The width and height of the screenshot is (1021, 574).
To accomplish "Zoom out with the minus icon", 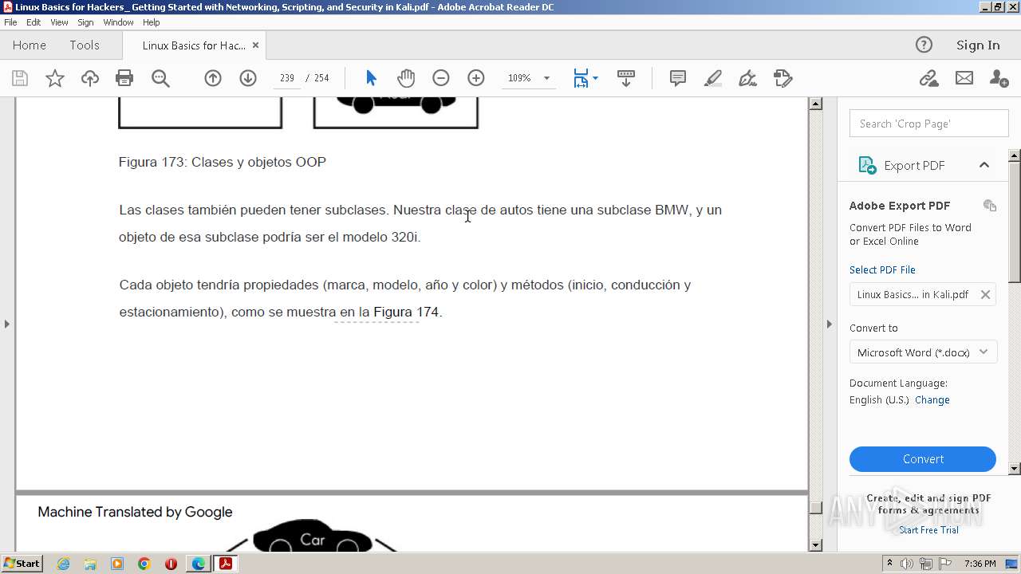I will point(441,78).
